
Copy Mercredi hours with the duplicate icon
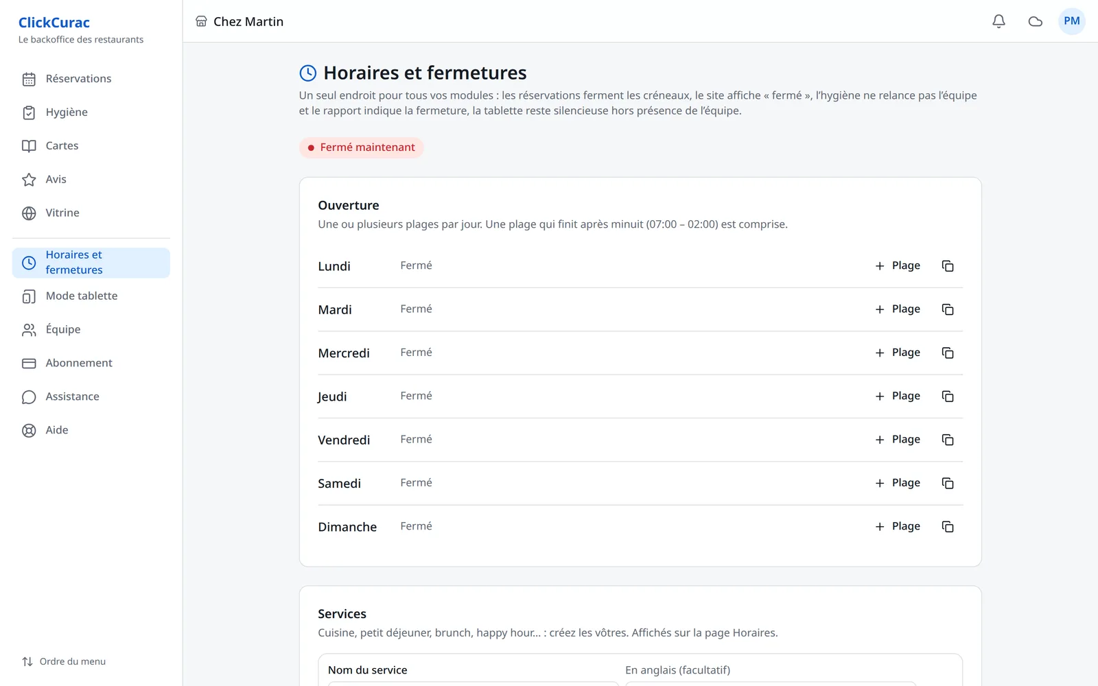[948, 353]
